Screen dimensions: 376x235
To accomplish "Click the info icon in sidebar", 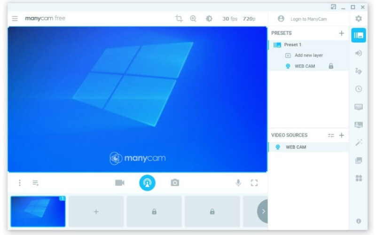I will (x=359, y=221).
